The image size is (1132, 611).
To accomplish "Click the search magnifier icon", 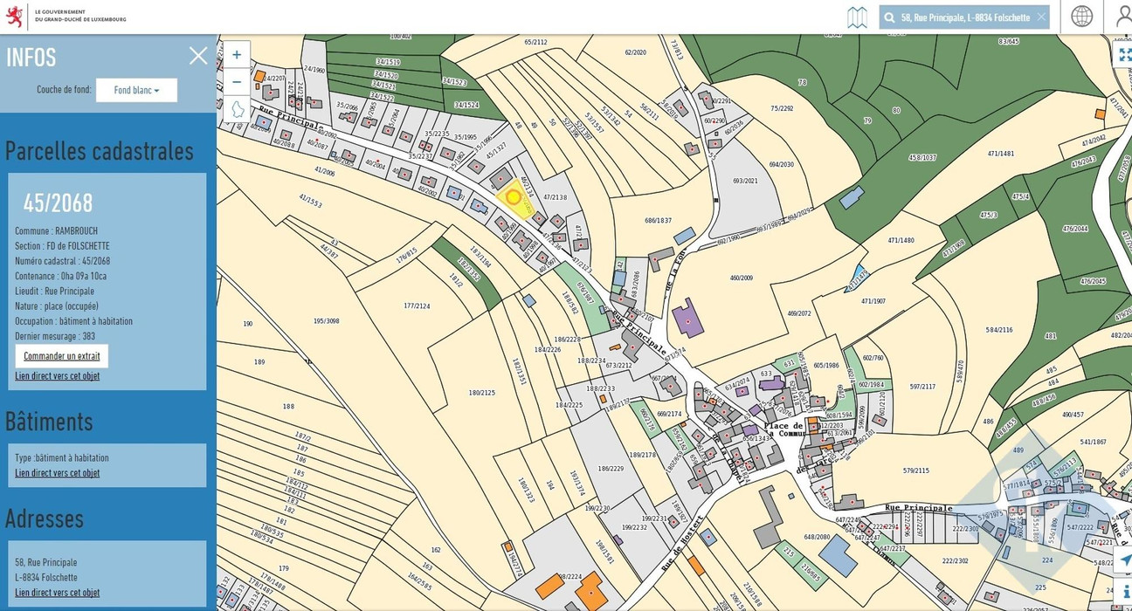I will point(888,17).
